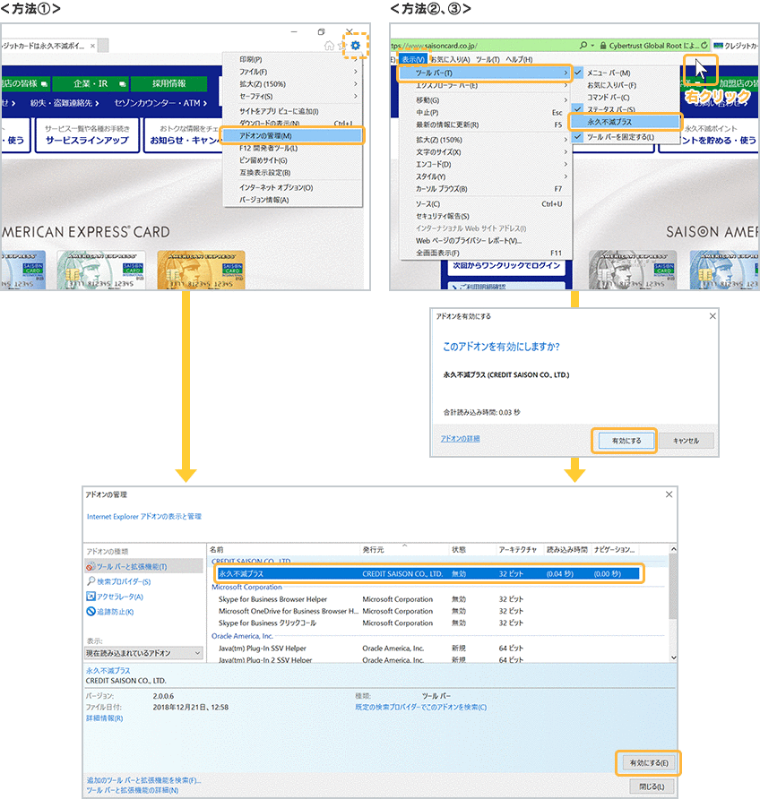Choose F12 開発者ツール(L) from gear menu
Viewport: 760px width, 799px height.
(x=293, y=149)
